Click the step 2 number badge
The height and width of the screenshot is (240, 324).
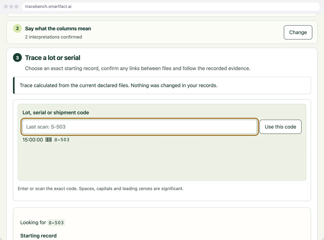pyautogui.click(x=17, y=29)
